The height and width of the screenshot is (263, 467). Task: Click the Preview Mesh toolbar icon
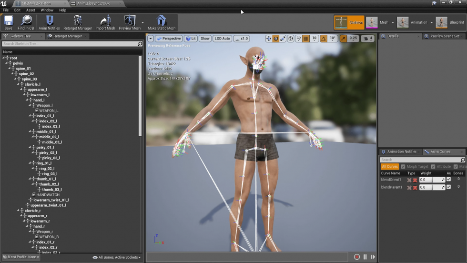[x=130, y=20]
